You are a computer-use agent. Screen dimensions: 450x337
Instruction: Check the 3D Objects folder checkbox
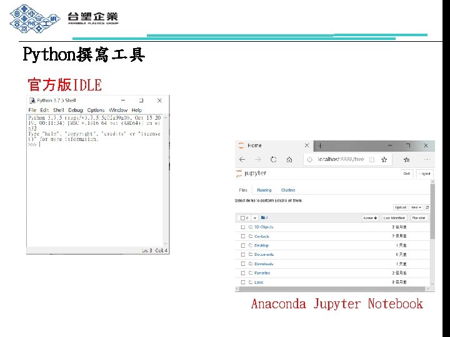click(243, 227)
